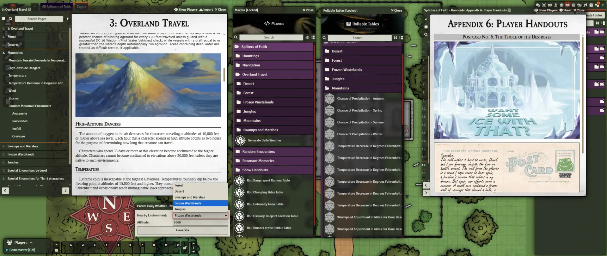The height and width of the screenshot is (256, 607).
Task: Open the Chat Messages sidebar tab
Action: 538,5
